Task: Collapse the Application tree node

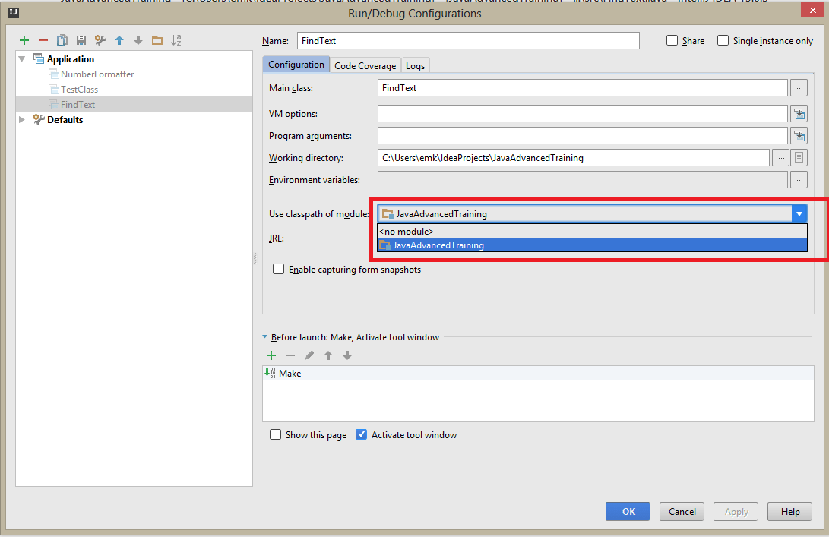Action: [x=21, y=58]
